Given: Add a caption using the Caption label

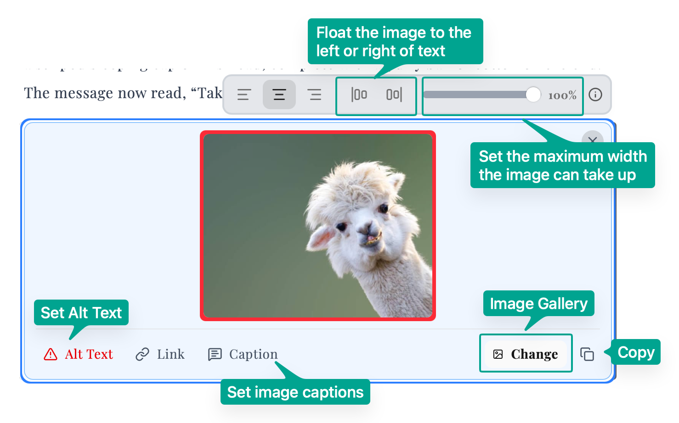Looking at the screenshot, I should coord(253,354).
